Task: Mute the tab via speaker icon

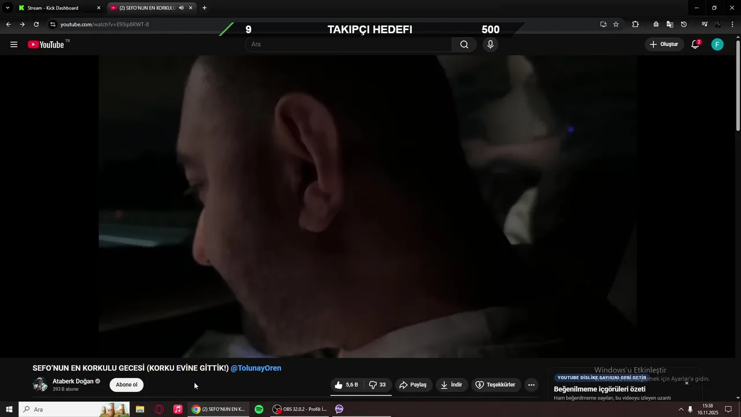Action: [x=181, y=8]
